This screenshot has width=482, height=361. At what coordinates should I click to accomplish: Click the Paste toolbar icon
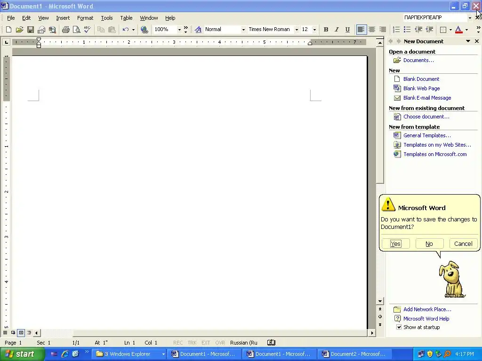(x=112, y=30)
